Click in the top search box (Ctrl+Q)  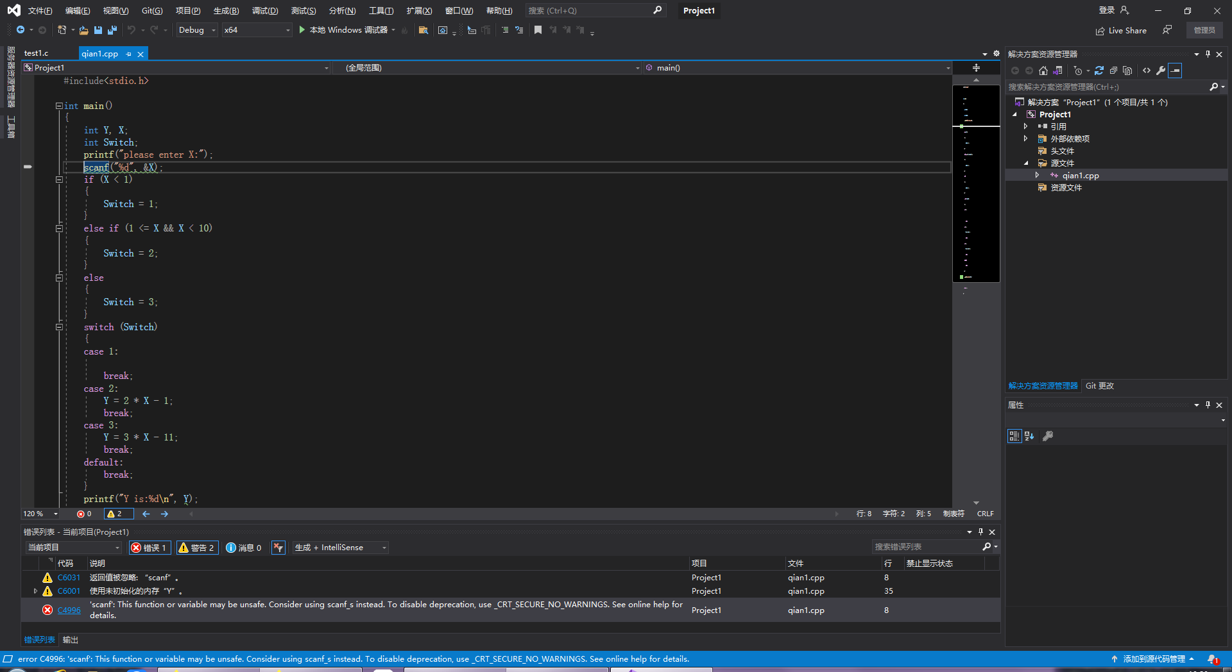595,11
